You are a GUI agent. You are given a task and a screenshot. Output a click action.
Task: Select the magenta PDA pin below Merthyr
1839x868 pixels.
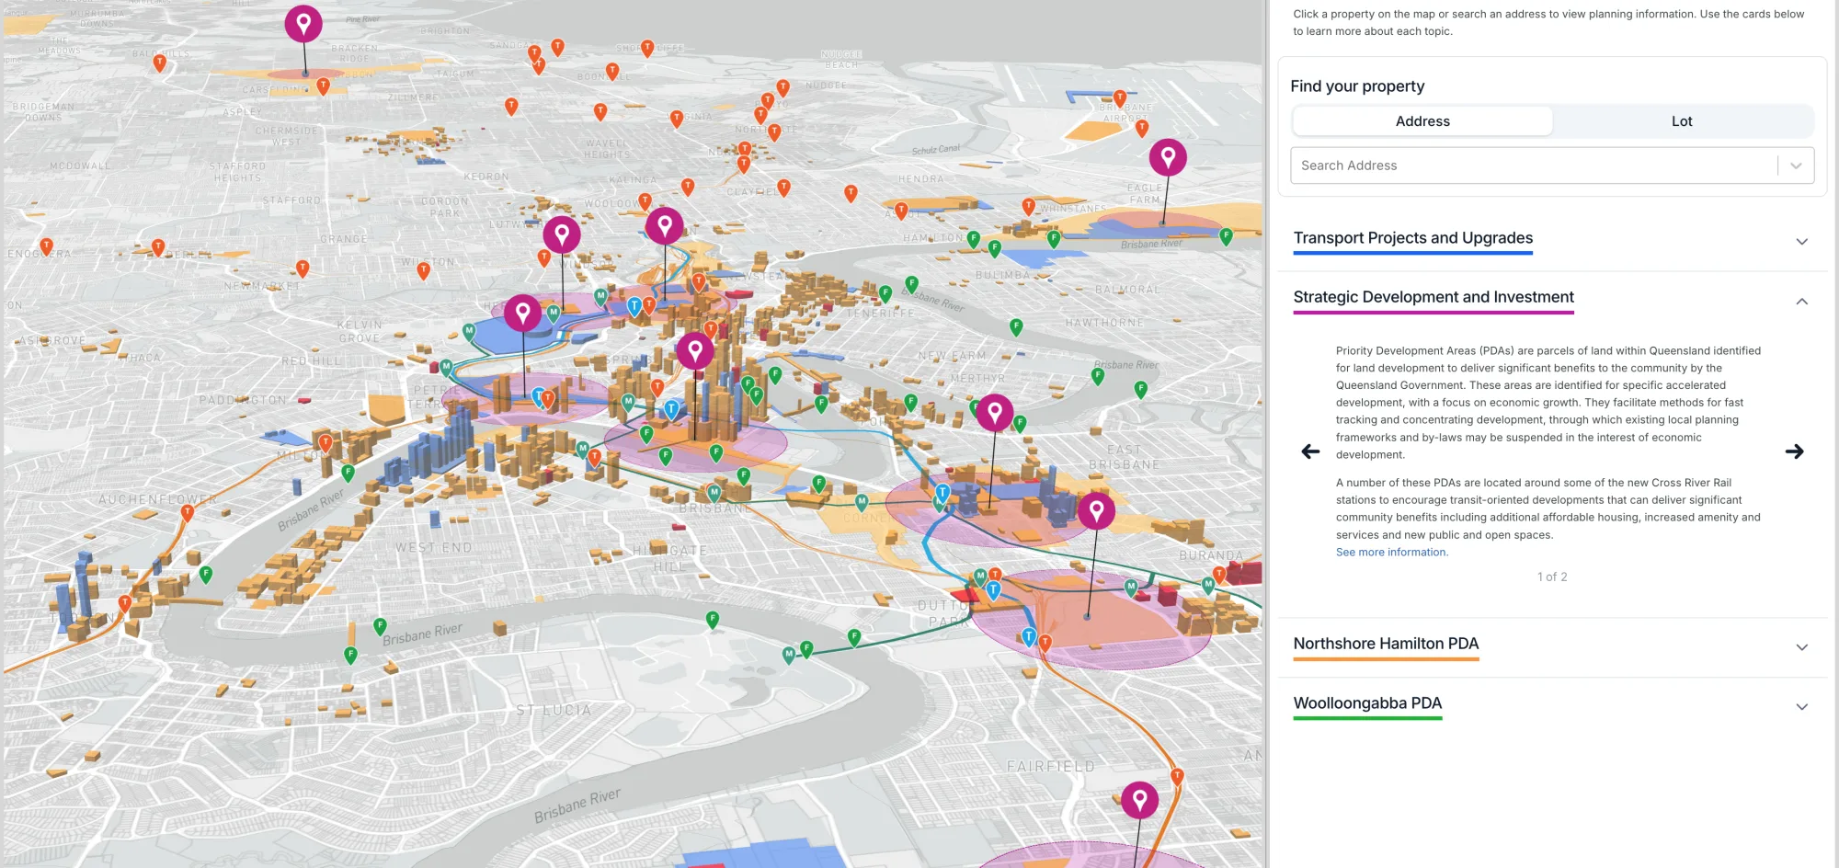[x=995, y=413]
